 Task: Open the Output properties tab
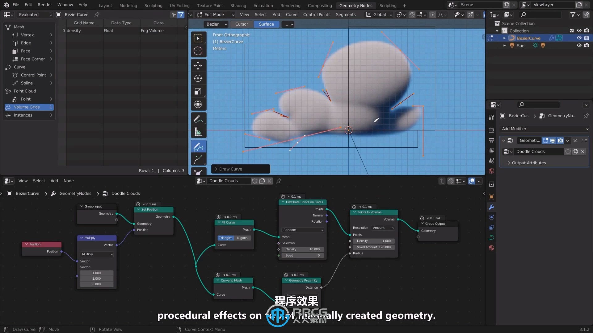pyautogui.click(x=491, y=140)
